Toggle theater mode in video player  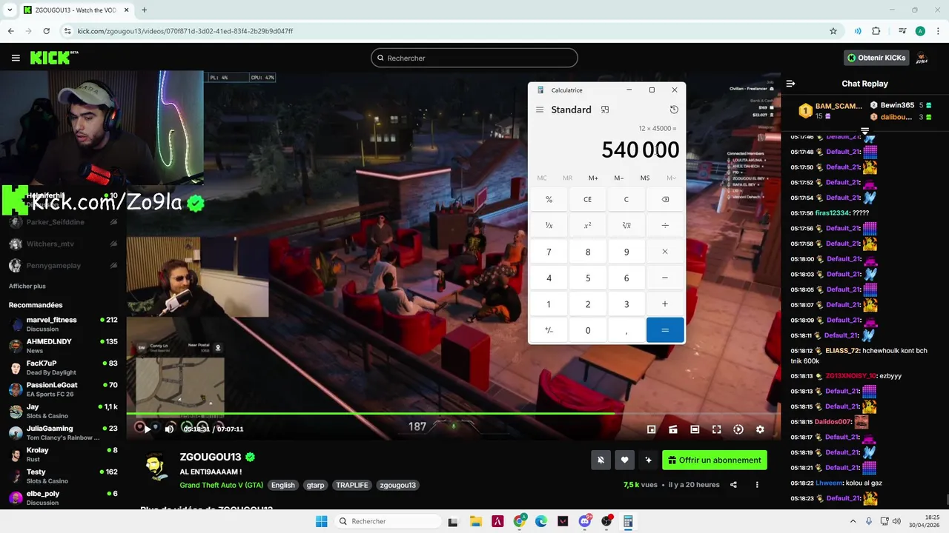(x=695, y=429)
